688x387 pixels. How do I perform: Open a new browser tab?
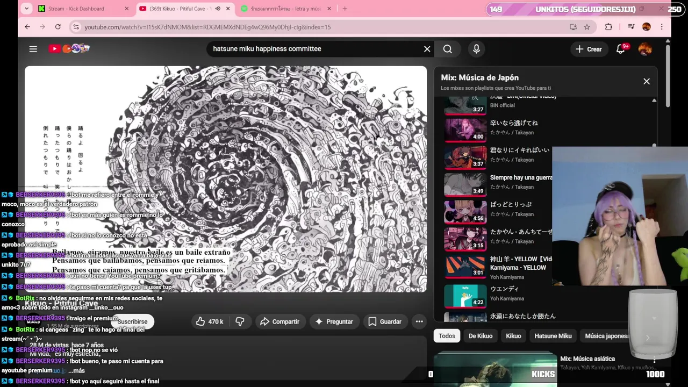click(x=345, y=9)
